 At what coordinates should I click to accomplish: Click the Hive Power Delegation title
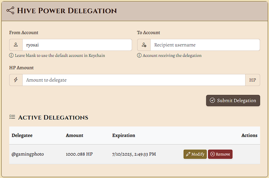(x=67, y=10)
